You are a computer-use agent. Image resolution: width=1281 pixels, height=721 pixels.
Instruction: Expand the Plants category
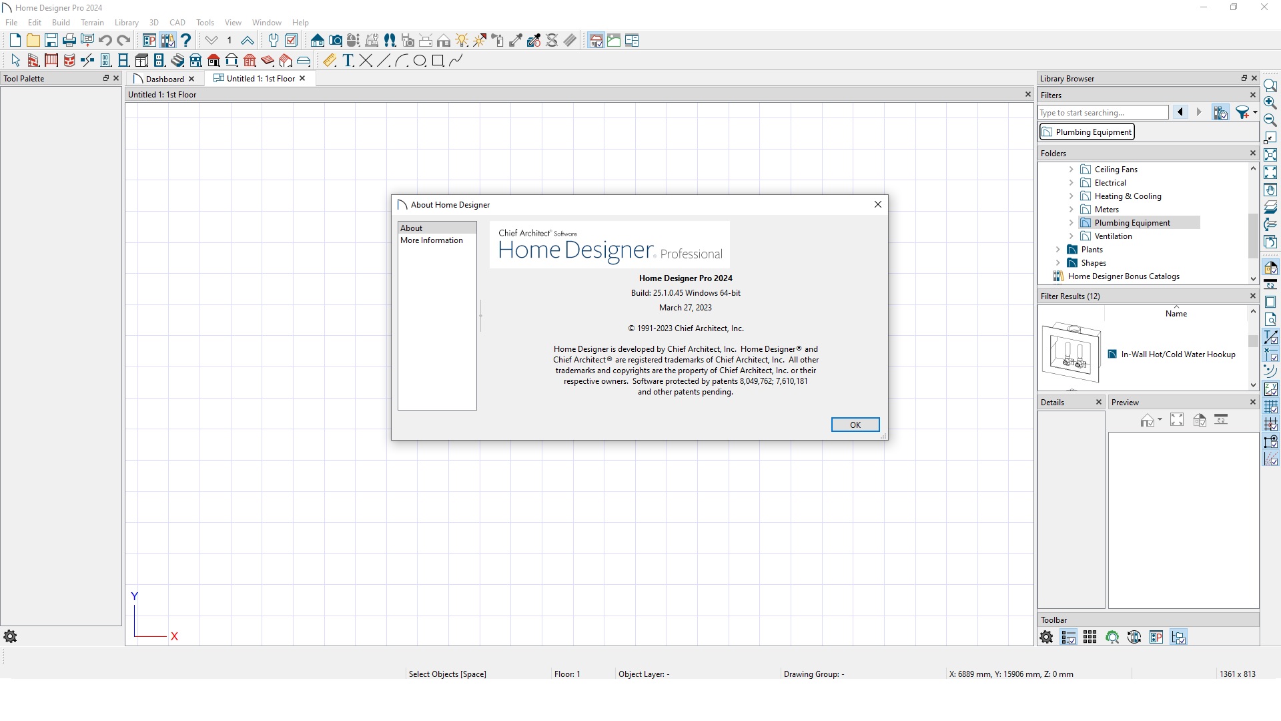(x=1057, y=250)
